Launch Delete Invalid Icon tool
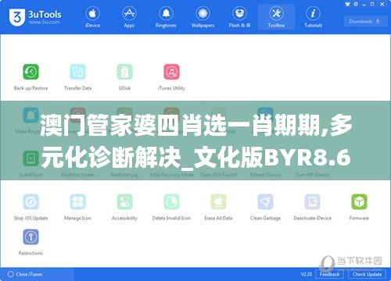This screenshot has width=391, height=281. [171, 207]
